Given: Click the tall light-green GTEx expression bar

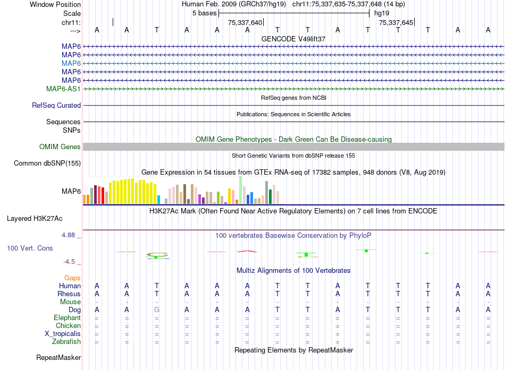Looking at the screenshot, I should click(241, 190).
